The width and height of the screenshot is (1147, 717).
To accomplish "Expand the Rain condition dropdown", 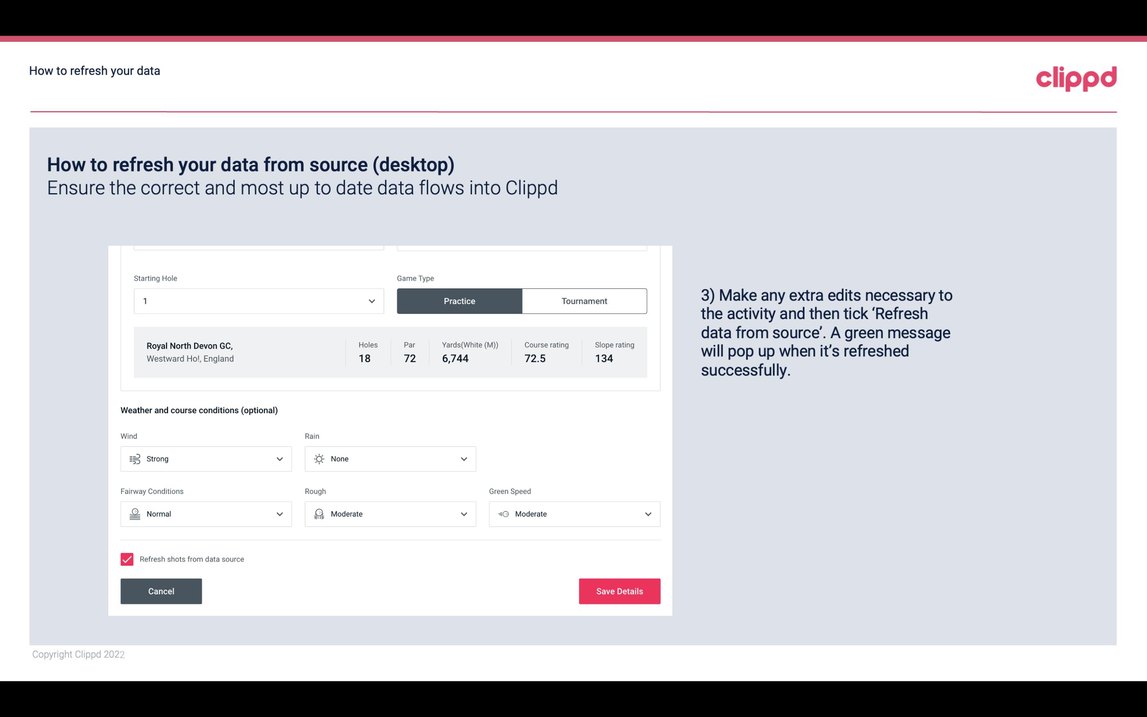I will tap(463, 459).
